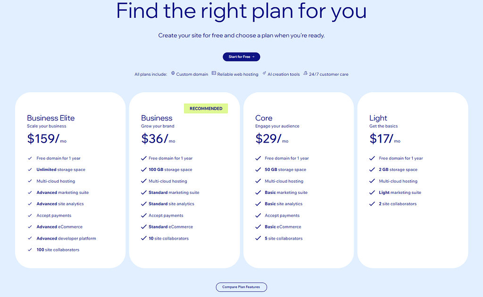Viewport: 483px width, 297px height.
Task: Open the Compare Plan Features view
Action: coord(241,287)
